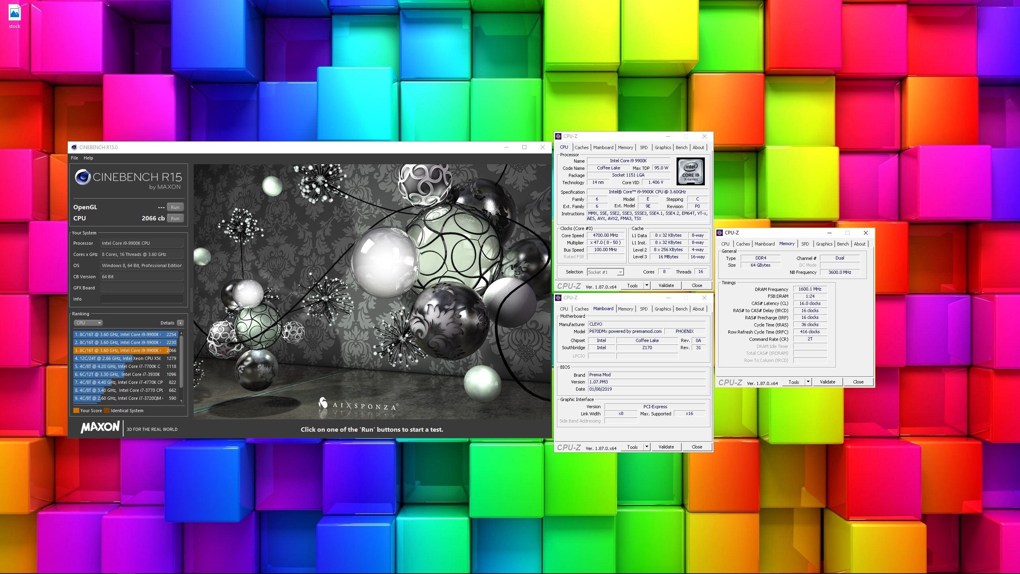
Task: Click the GFX Board field in Cinebench
Action: [141, 288]
